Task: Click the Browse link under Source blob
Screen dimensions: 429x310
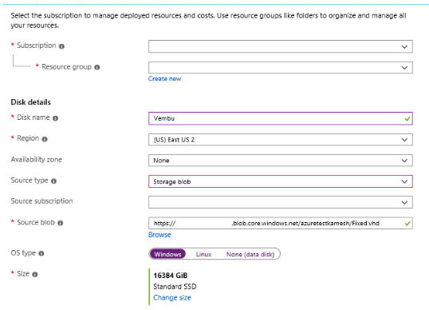Action: coord(159,235)
